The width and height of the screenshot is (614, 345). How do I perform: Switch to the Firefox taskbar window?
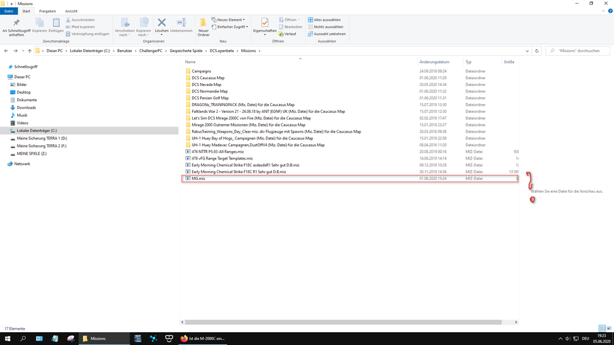pyautogui.click(x=203, y=338)
